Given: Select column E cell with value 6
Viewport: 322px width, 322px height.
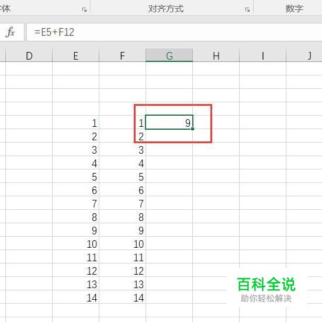Looking at the screenshot, I should [x=76, y=189].
